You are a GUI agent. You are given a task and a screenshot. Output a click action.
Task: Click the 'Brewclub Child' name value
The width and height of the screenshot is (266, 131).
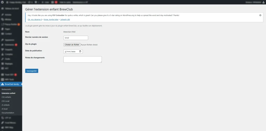point(69,32)
